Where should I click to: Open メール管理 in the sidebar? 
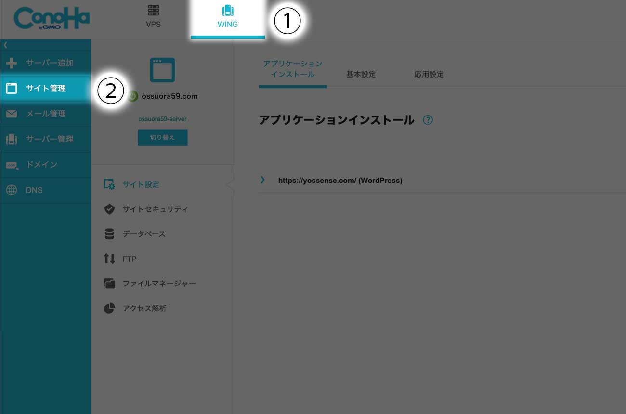tap(45, 114)
